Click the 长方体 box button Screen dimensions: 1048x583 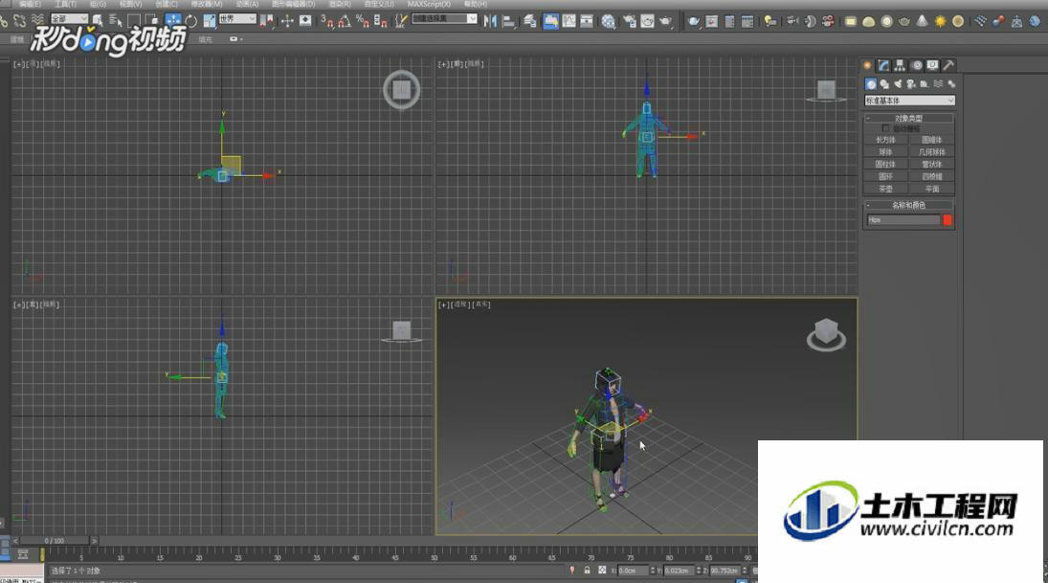point(885,140)
